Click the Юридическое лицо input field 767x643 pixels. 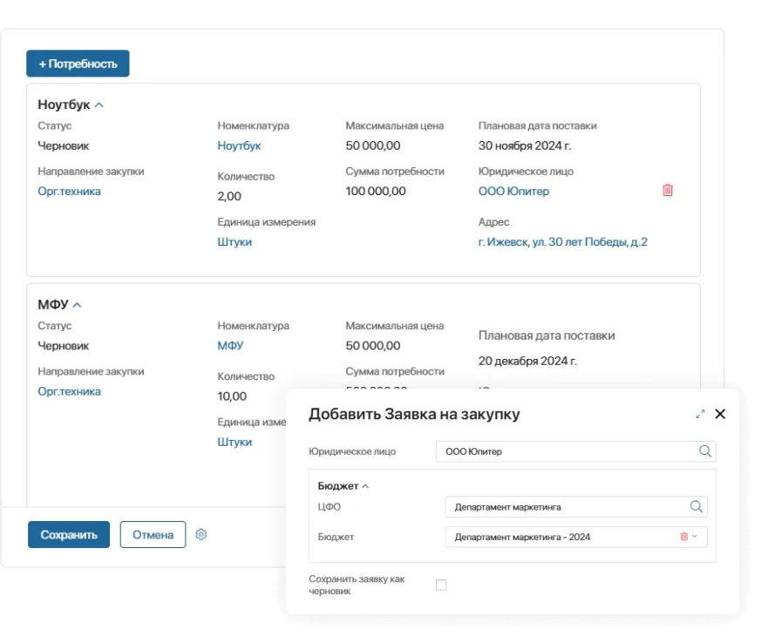coord(567,451)
